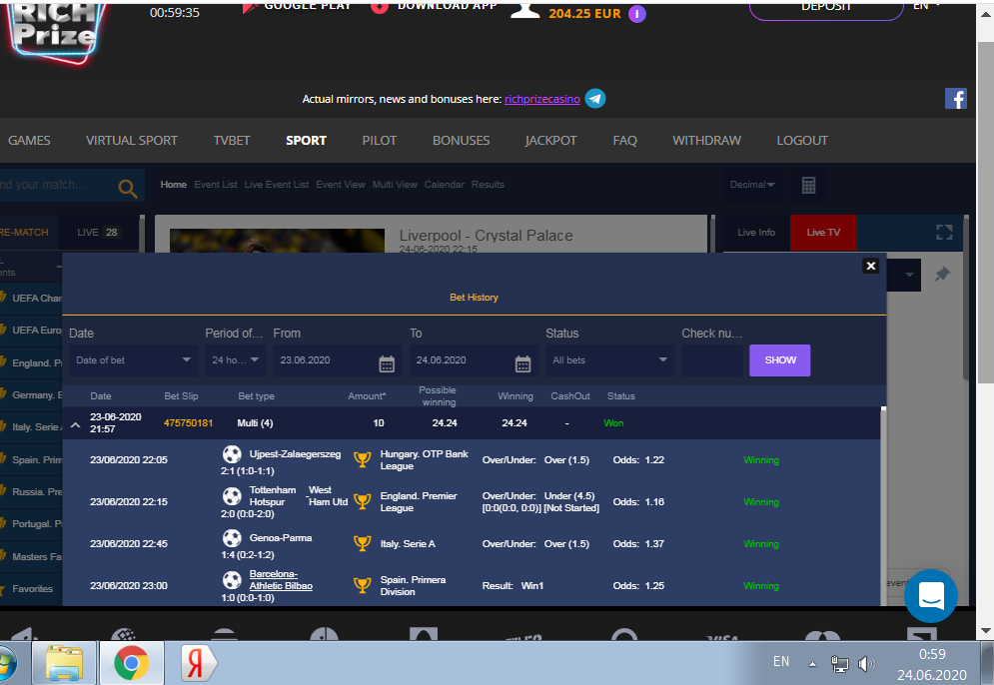Open the Facebook page icon
The image size is (994, 685).
pyautogui.click(x=955, y=99)
